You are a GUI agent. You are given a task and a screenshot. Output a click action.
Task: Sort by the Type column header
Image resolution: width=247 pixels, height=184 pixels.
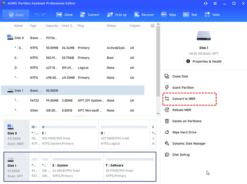point(33,26)
